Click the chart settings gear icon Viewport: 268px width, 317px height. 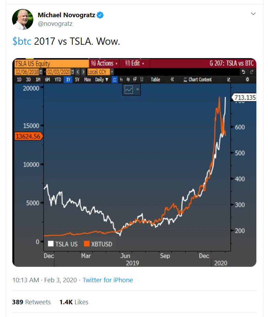coord(247,80)
